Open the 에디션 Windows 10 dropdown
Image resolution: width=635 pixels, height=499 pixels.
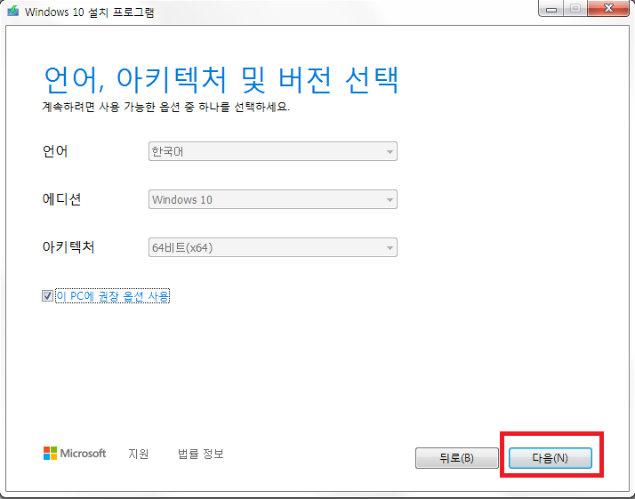(x=272, y=199)
